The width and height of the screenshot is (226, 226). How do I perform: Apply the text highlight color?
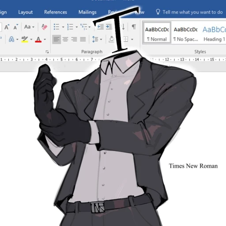25,39
